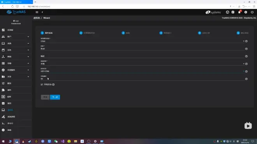Viewport: 257px width, 144px height.
Task: Go to wizard step 6 Confirm Options
Action: pos(243,33)
